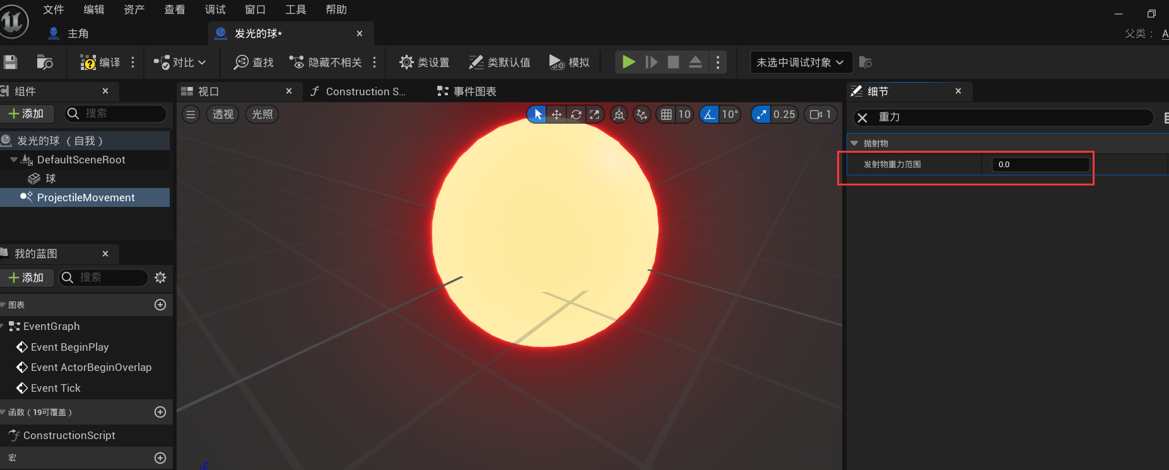Select the 球 sphere component
The width and height of the screenshot is (1169, 470).
coord(50,179)
